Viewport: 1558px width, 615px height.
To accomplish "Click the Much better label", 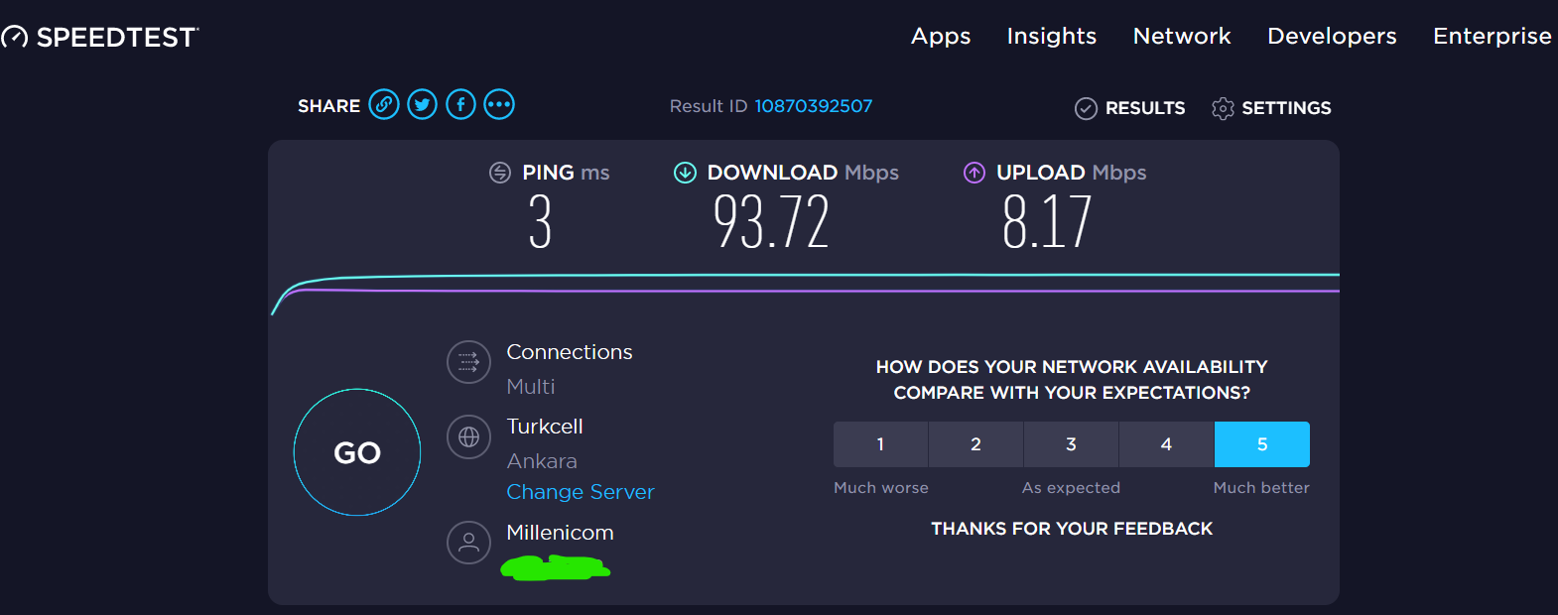I will 1261,488.
